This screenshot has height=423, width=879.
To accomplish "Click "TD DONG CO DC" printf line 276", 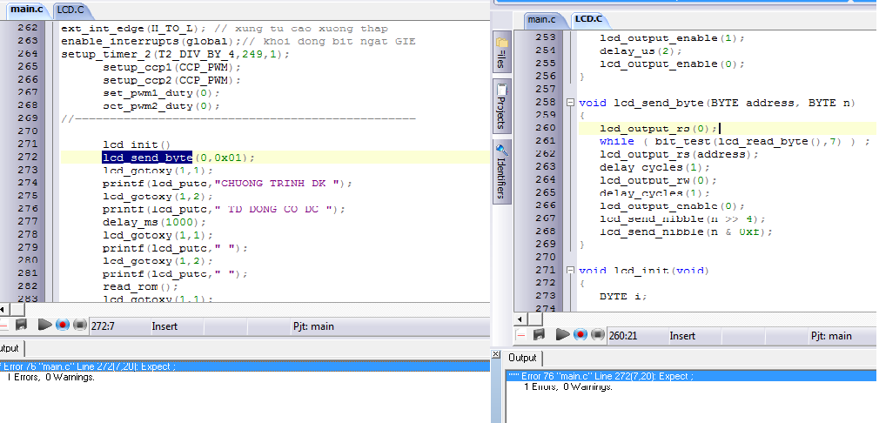I will coord(224,209).
